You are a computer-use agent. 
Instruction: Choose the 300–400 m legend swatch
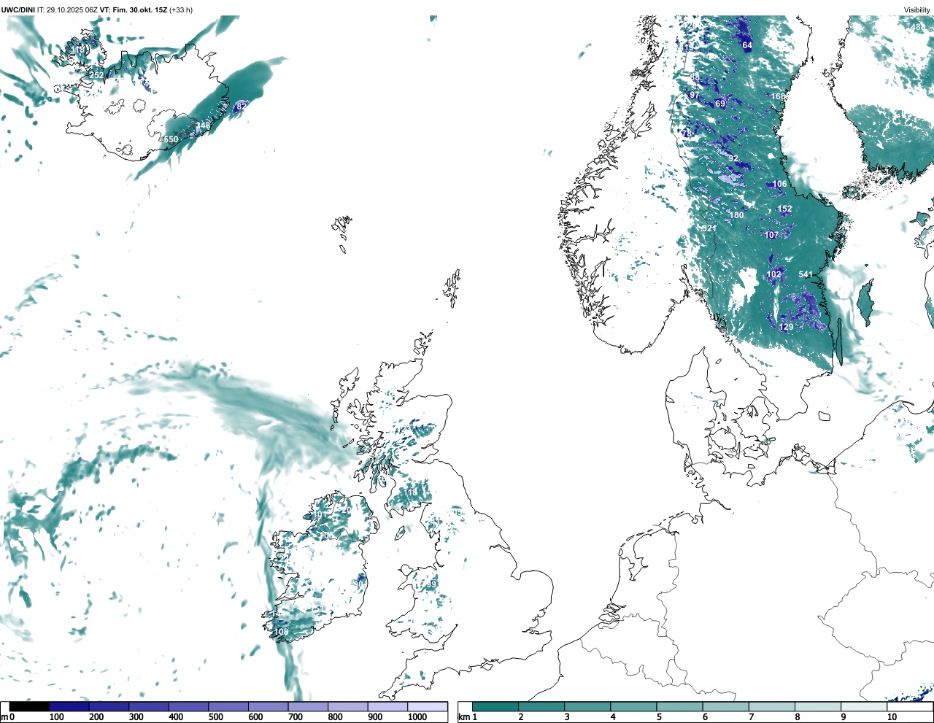coord(149,706)
